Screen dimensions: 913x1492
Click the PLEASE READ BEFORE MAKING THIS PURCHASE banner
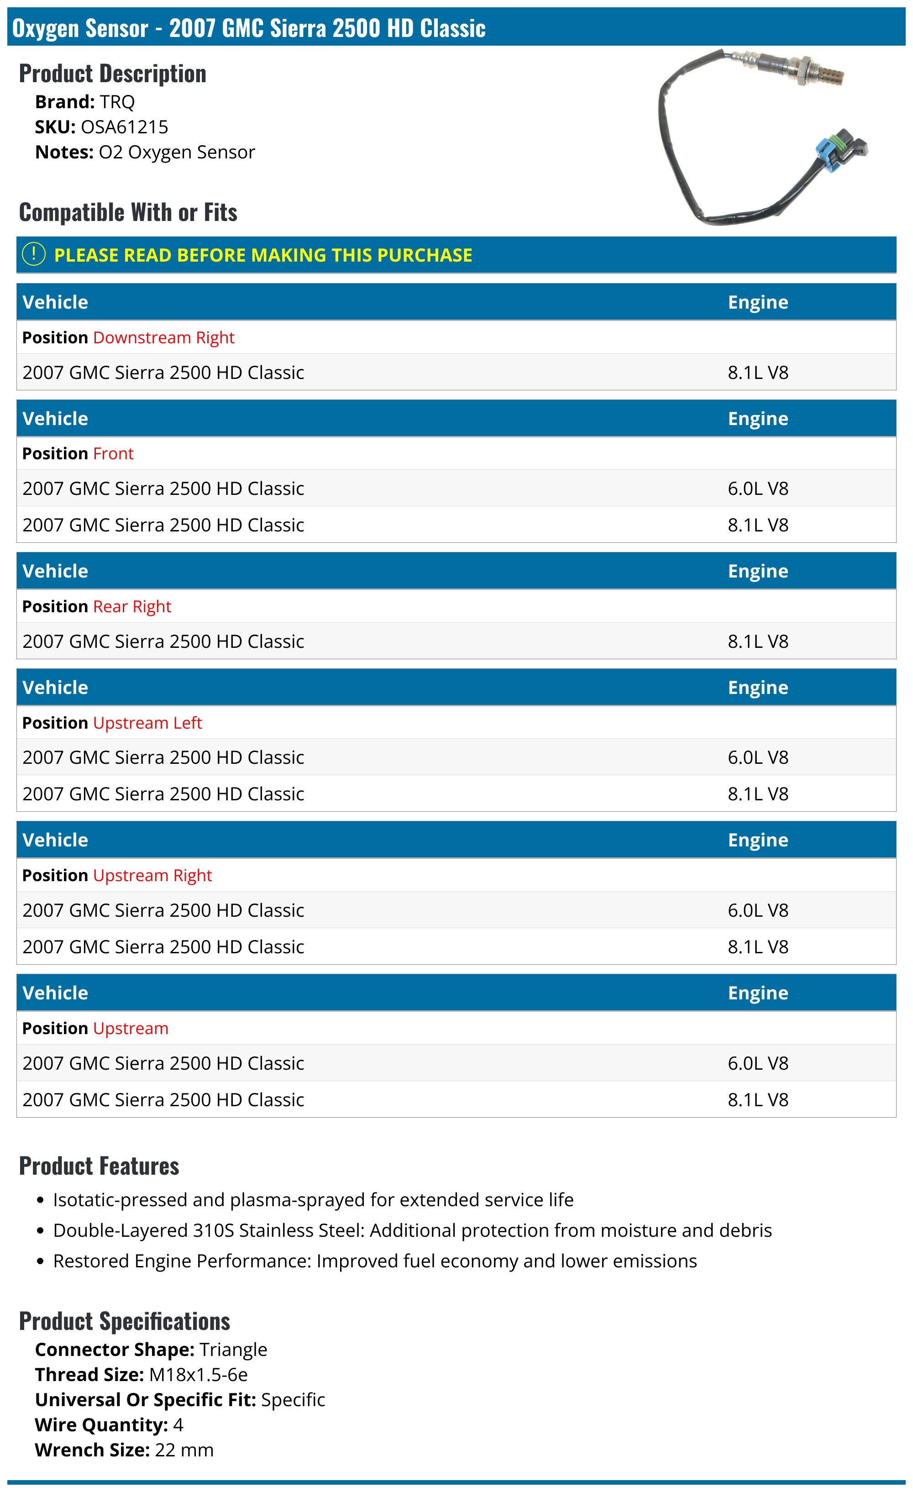click(456, 255)
